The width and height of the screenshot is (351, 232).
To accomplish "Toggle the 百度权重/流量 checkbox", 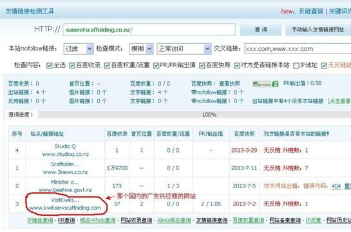I will pos(107,65).
